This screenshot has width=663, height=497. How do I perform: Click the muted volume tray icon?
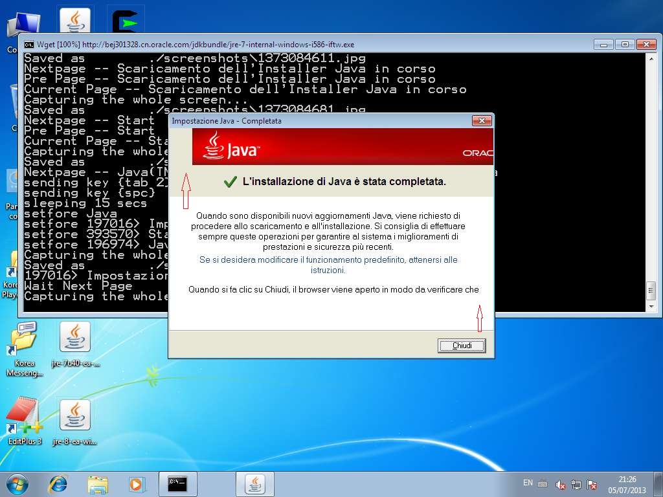coord(561,484)
